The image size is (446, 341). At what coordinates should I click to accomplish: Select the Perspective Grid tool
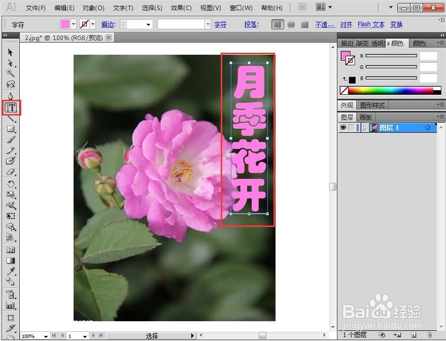[x=11, y=237]
